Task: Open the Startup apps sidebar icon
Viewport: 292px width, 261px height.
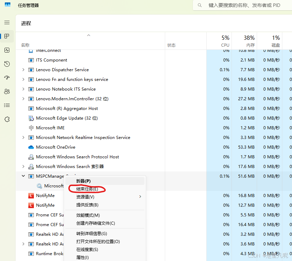Action: [x=7, y=78]
